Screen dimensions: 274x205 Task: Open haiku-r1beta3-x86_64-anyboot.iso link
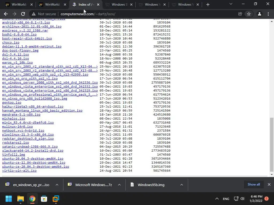coord(33,107)
